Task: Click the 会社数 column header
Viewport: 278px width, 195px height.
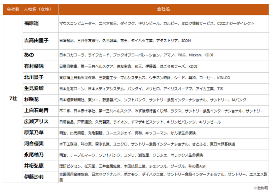Action: (13, 9)
